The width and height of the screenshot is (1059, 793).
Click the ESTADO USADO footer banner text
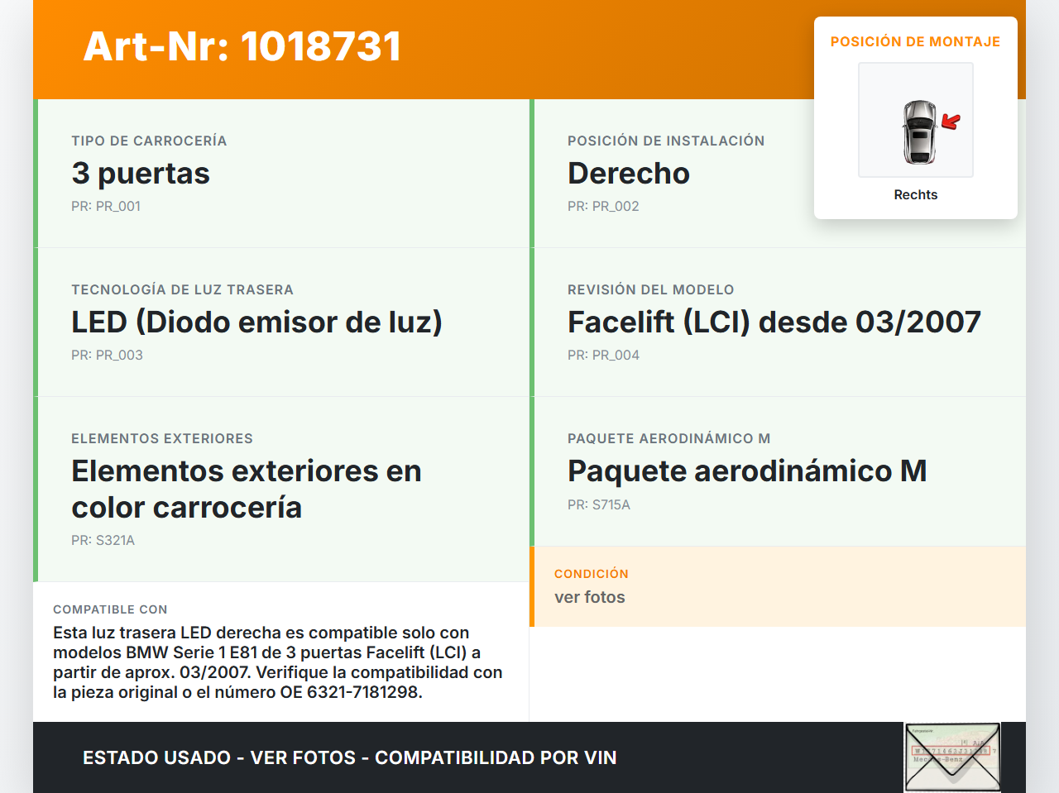(349, 757)
